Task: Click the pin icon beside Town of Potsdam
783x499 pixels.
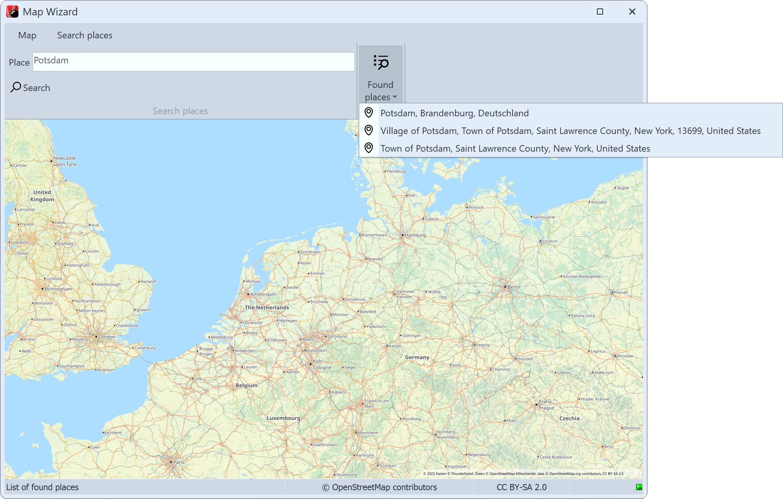Action: coord(369,148)
